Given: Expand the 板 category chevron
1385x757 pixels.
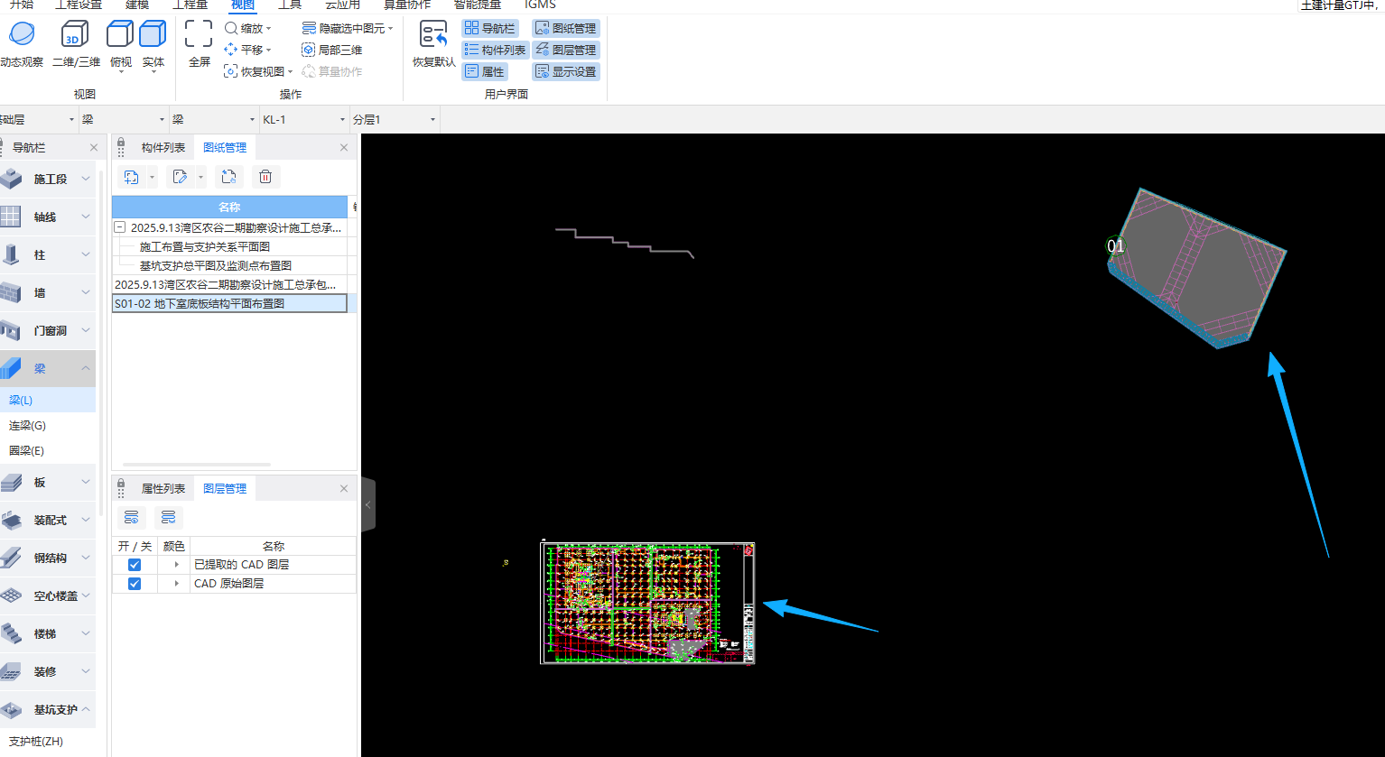Looking at the screenshot, I should pyautogui.click(x=86, y=483).
